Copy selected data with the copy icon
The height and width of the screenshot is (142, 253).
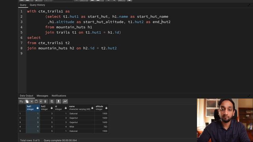[27, 101]
